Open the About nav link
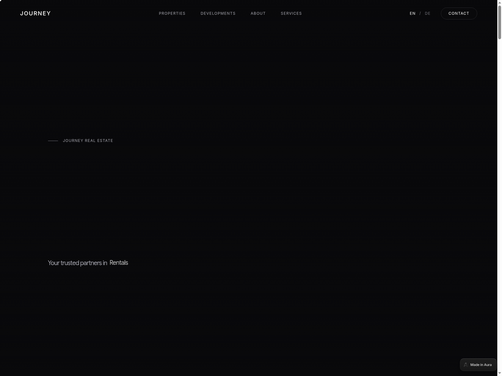502x376 pixels. (258, 14)
